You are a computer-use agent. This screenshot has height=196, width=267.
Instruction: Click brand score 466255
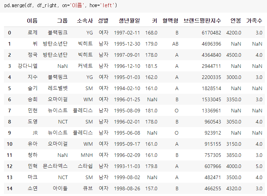coord(213,188)
